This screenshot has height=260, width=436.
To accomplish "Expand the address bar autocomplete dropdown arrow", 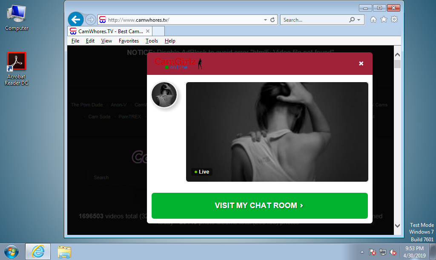I will [x=265, y=20].
